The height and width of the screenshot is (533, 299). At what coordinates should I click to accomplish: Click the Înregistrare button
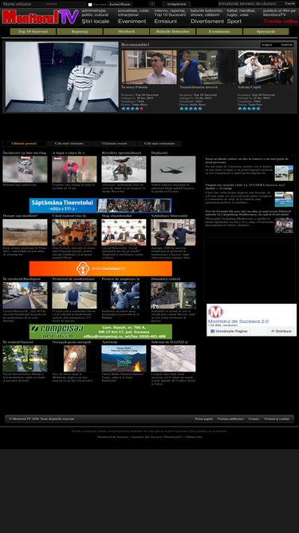click(176, 4)
